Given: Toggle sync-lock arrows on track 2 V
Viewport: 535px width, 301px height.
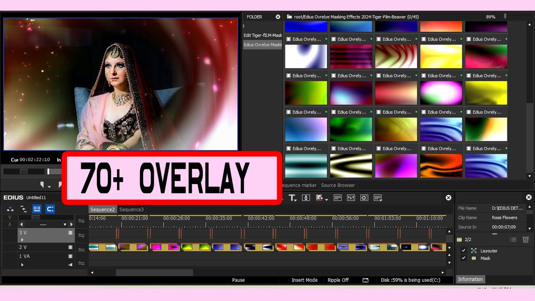Looking at the screenshot, I should click(81, 250).
